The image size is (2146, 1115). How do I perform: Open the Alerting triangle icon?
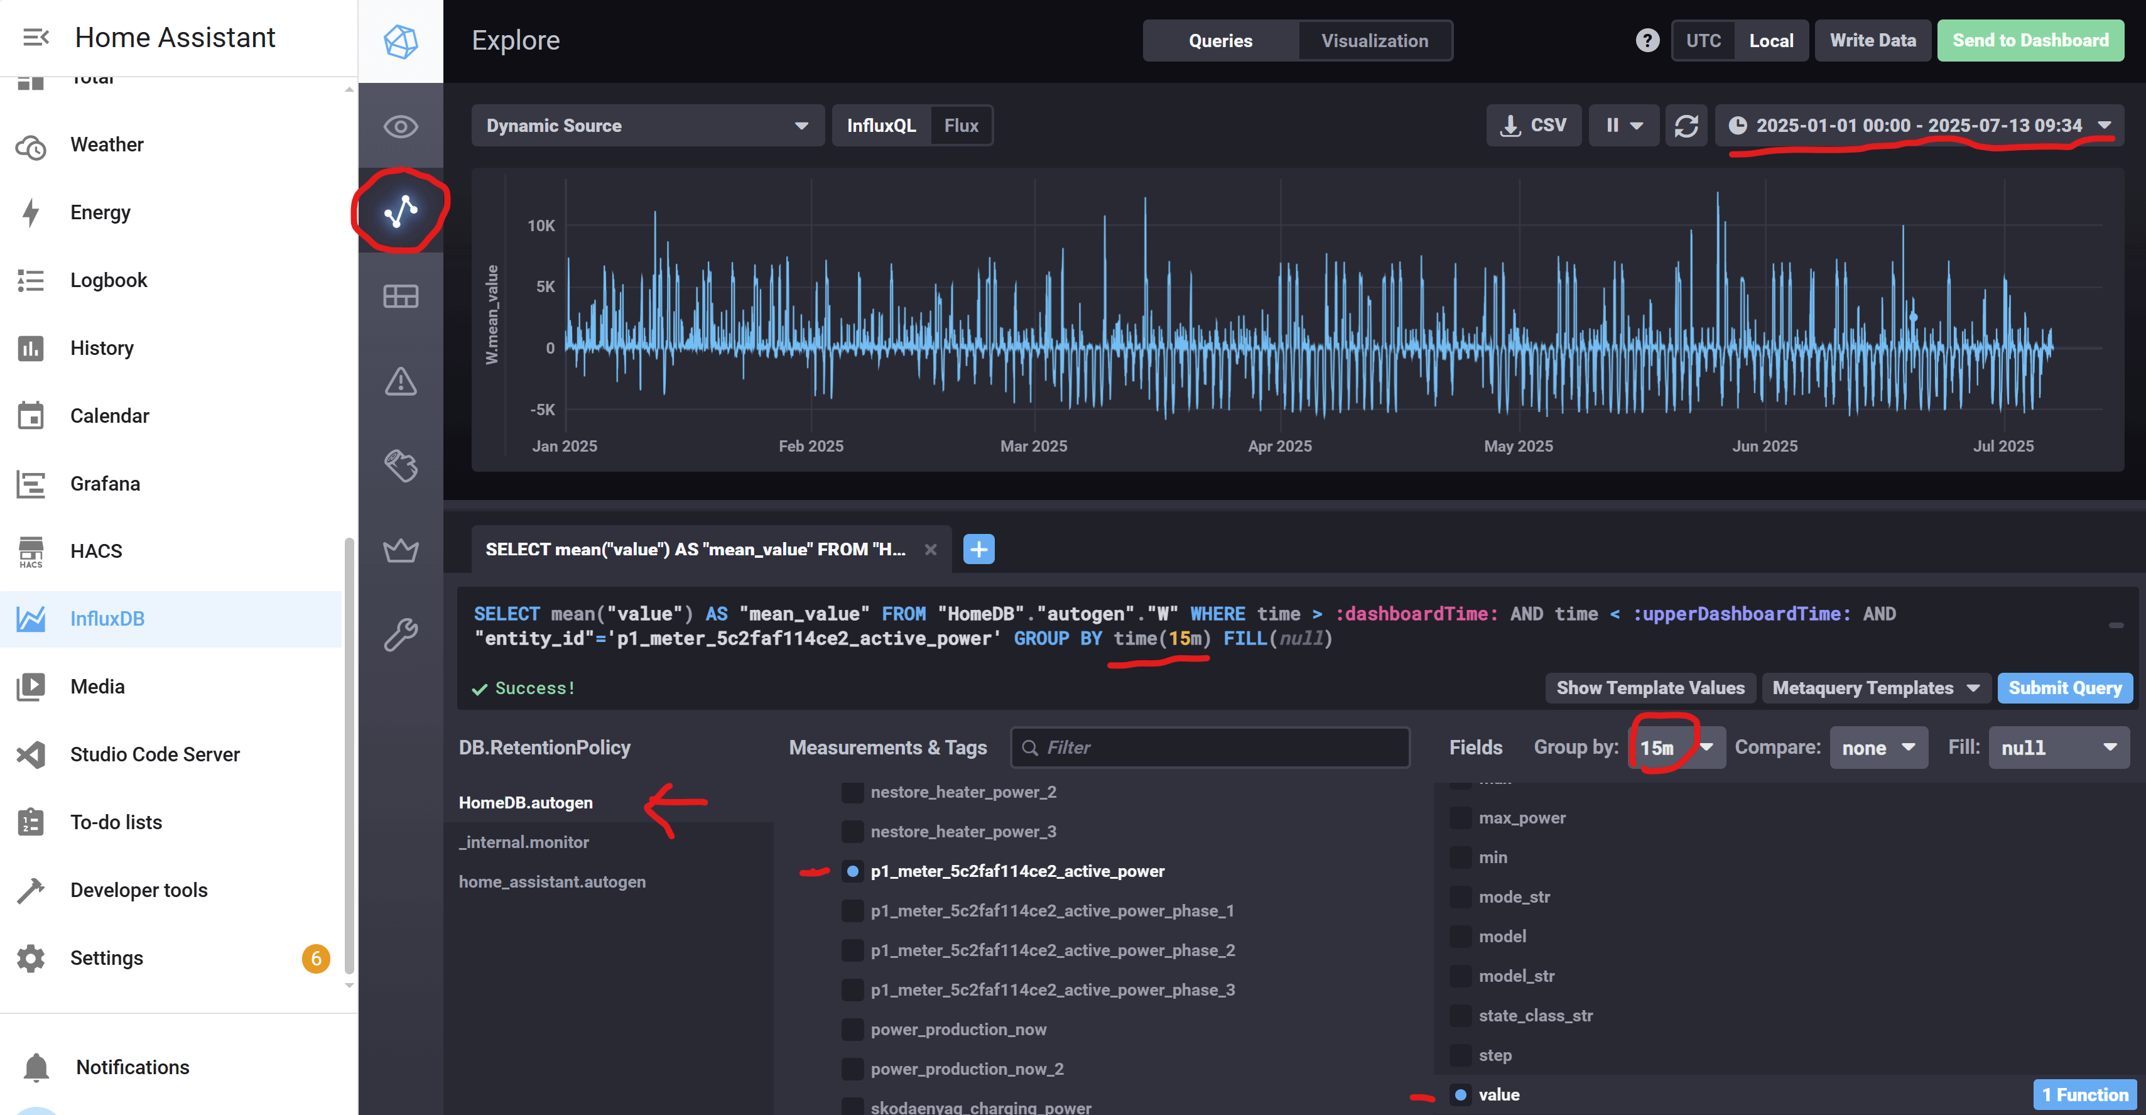point(401,381)
